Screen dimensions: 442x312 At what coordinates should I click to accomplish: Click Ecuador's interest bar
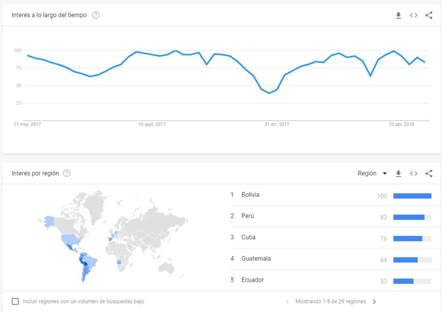(412, 281)
